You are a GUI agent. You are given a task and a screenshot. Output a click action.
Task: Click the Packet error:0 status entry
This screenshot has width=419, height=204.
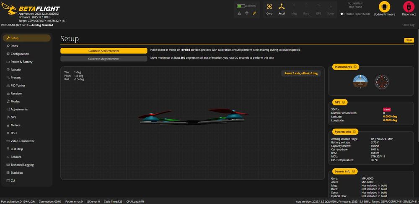pos(74,201)
